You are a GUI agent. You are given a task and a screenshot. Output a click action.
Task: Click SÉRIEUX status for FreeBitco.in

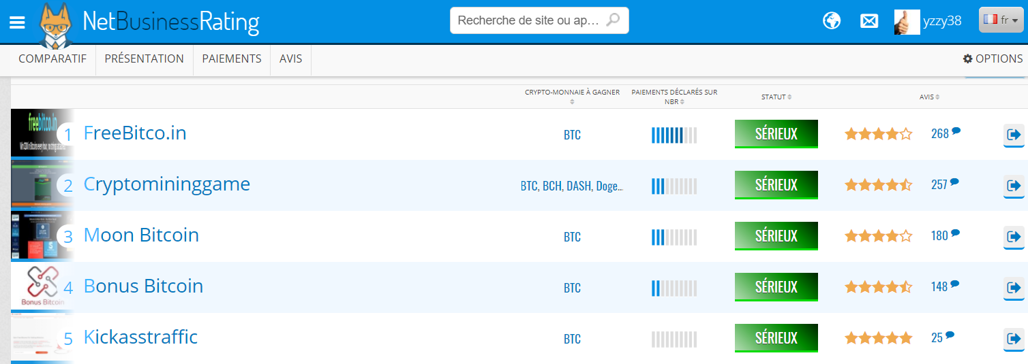click(x=776, y=134)
